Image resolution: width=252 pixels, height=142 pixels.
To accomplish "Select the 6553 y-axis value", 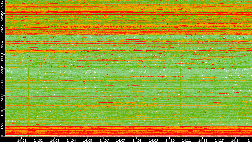I will 2,125.
